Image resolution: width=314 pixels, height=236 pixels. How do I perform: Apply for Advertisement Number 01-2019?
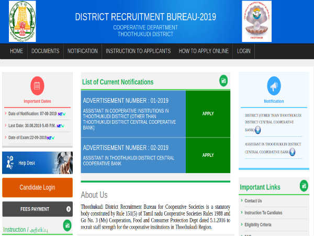[208, 114]
